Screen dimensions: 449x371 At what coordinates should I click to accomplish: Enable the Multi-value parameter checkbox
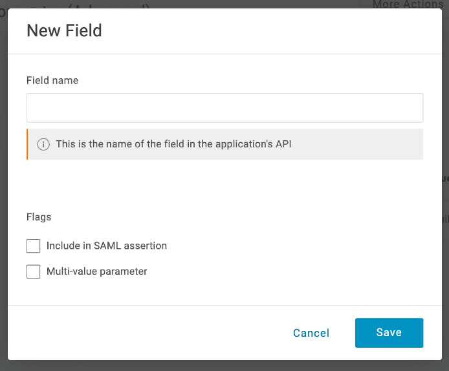33,271
